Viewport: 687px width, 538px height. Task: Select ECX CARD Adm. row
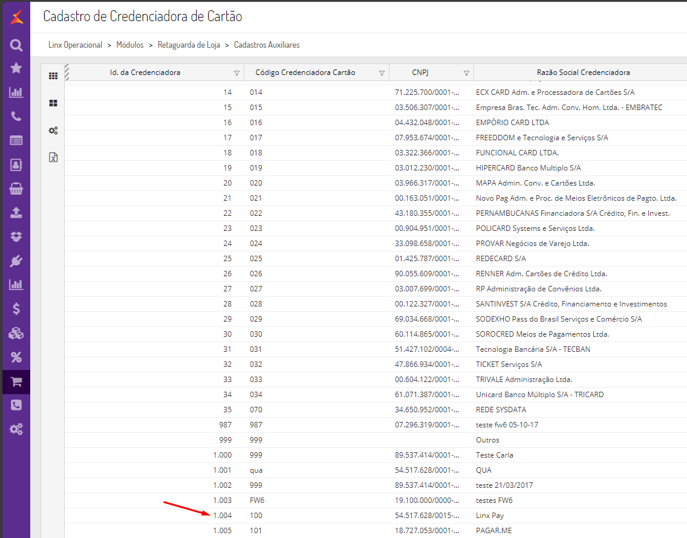(x=376, y=92)
